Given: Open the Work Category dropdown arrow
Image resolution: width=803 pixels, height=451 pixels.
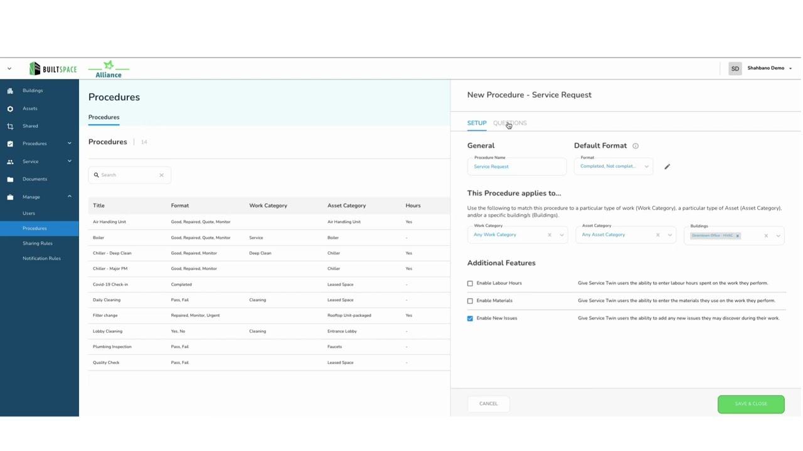Looking at the screenshot, I should [x=561, y=236].
